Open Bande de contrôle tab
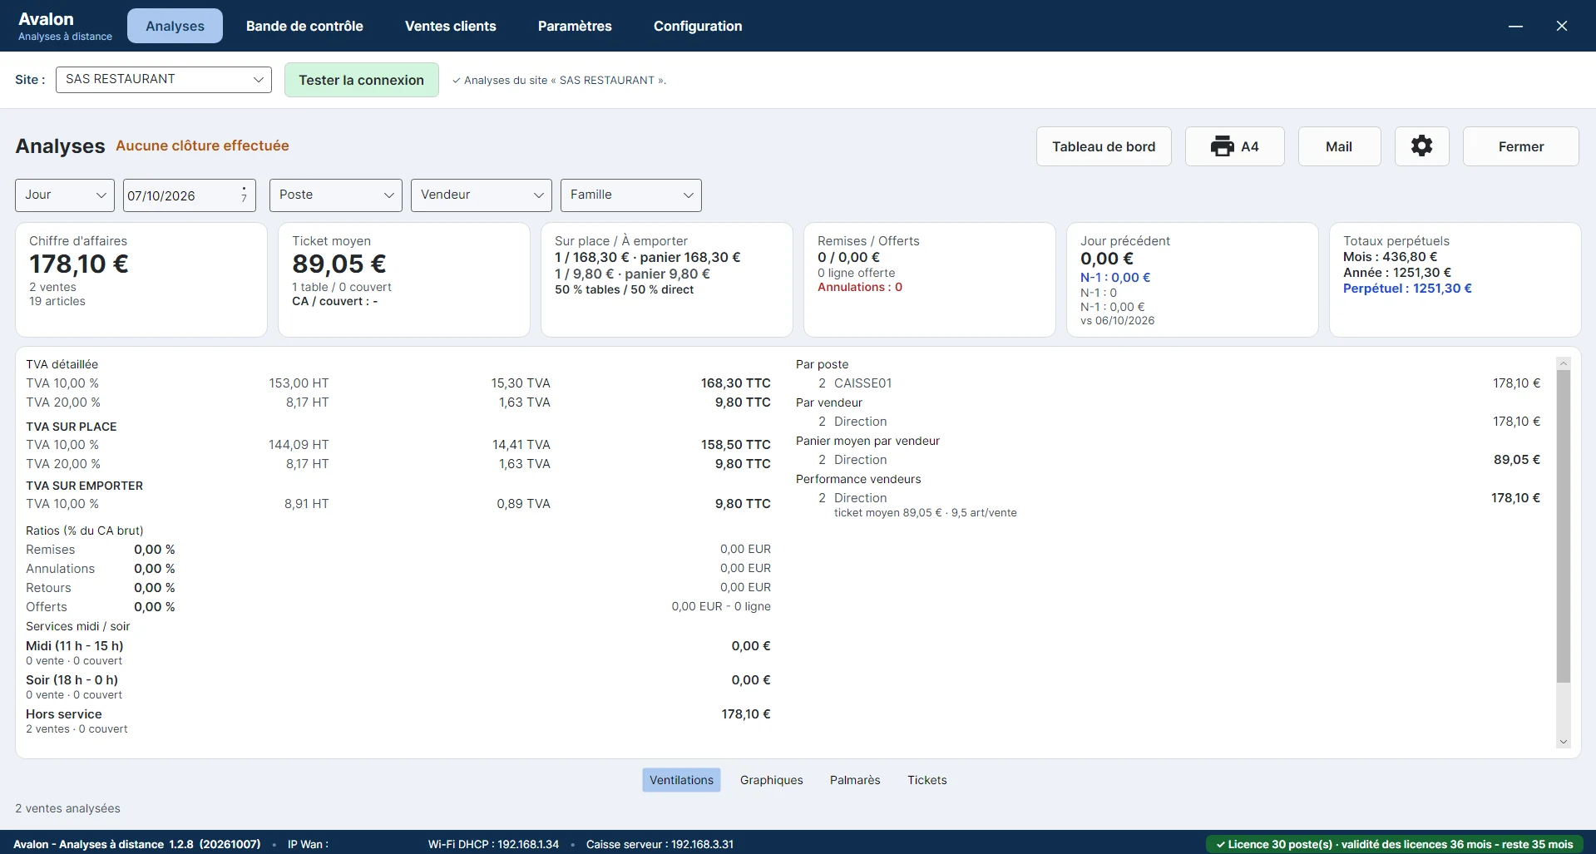 304,26
